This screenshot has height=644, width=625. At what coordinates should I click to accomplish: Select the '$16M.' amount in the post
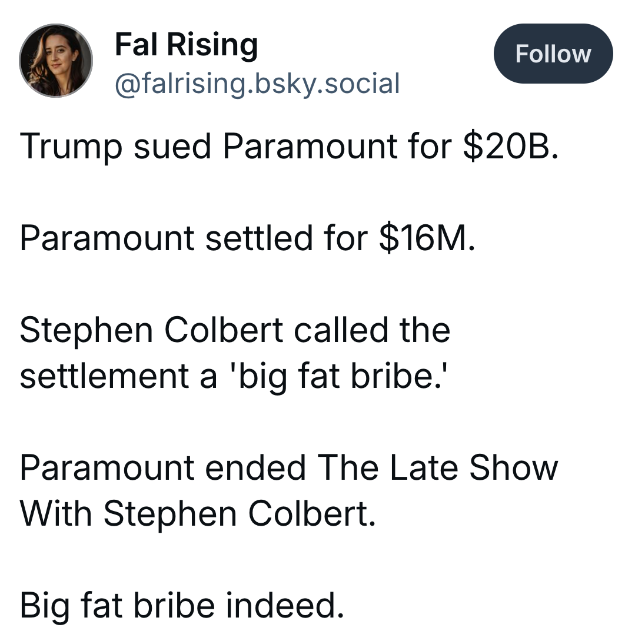(x=427, y=238)
